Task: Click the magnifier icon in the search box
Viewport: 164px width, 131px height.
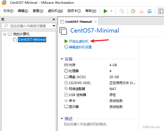Action: point(6,26)
